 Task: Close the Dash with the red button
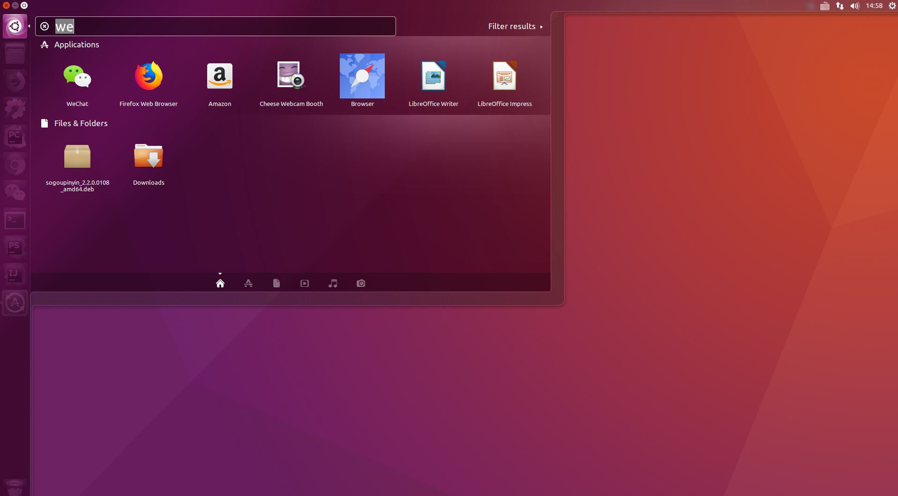point(6,6)
